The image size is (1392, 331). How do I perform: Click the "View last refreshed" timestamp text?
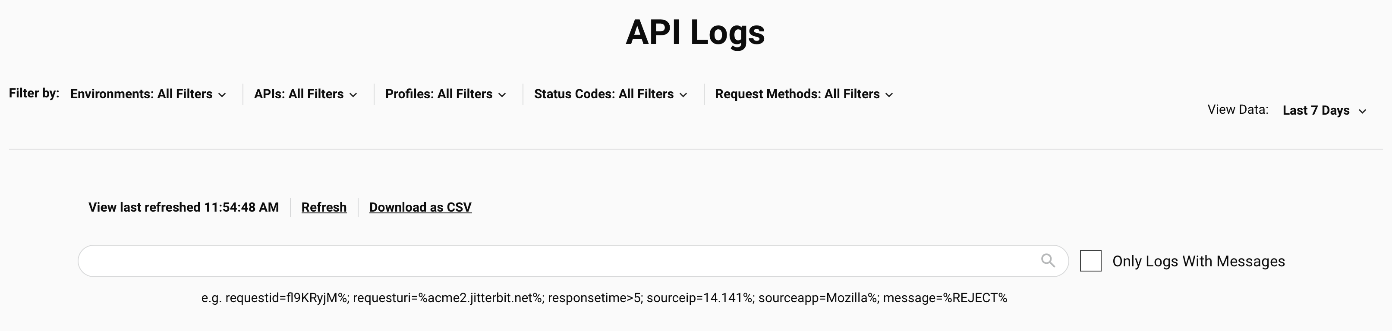click(x=184, y=207)
